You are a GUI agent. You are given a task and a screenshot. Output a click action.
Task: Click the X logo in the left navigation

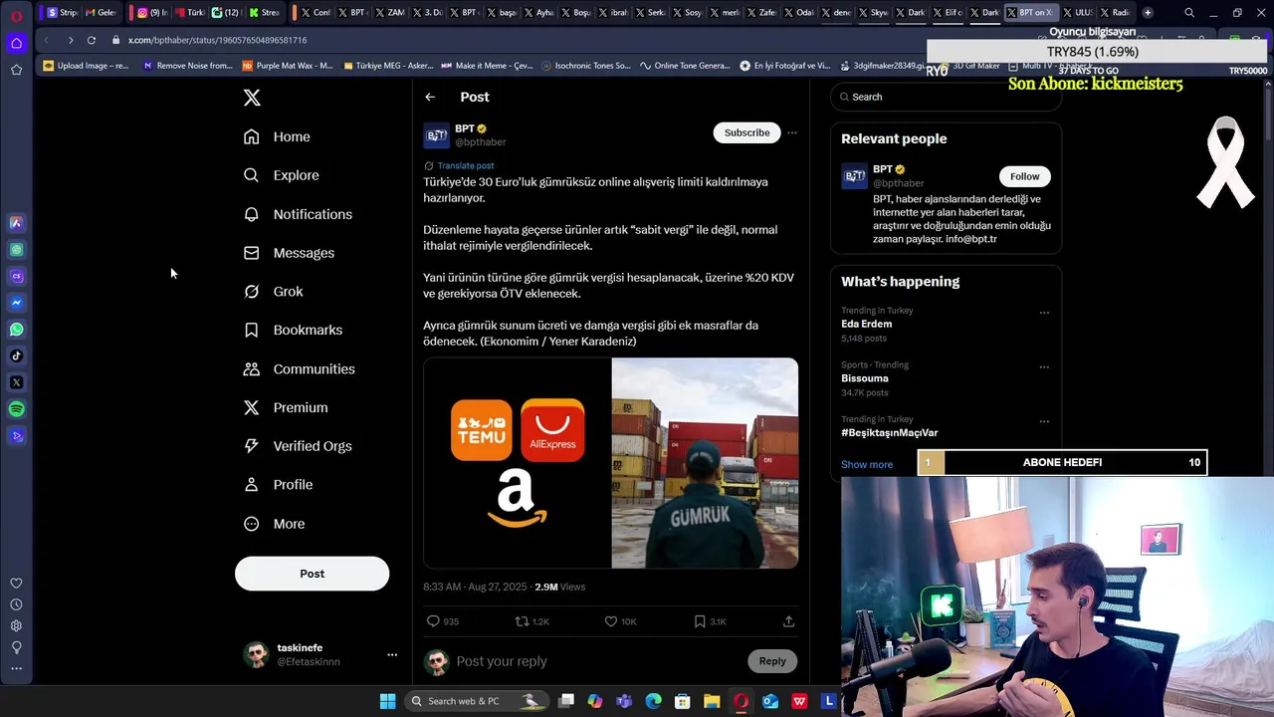tap(252, 98)
